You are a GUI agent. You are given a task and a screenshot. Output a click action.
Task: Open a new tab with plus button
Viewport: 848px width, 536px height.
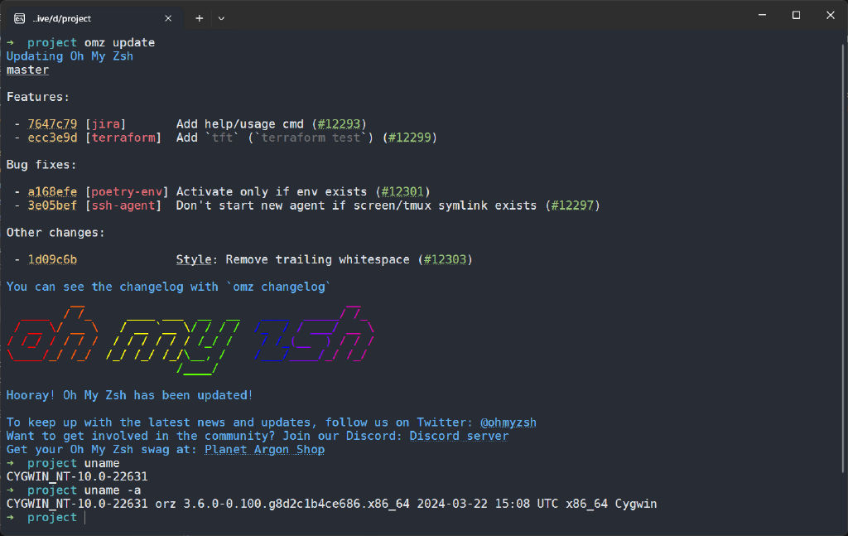(x=199, y=18)
